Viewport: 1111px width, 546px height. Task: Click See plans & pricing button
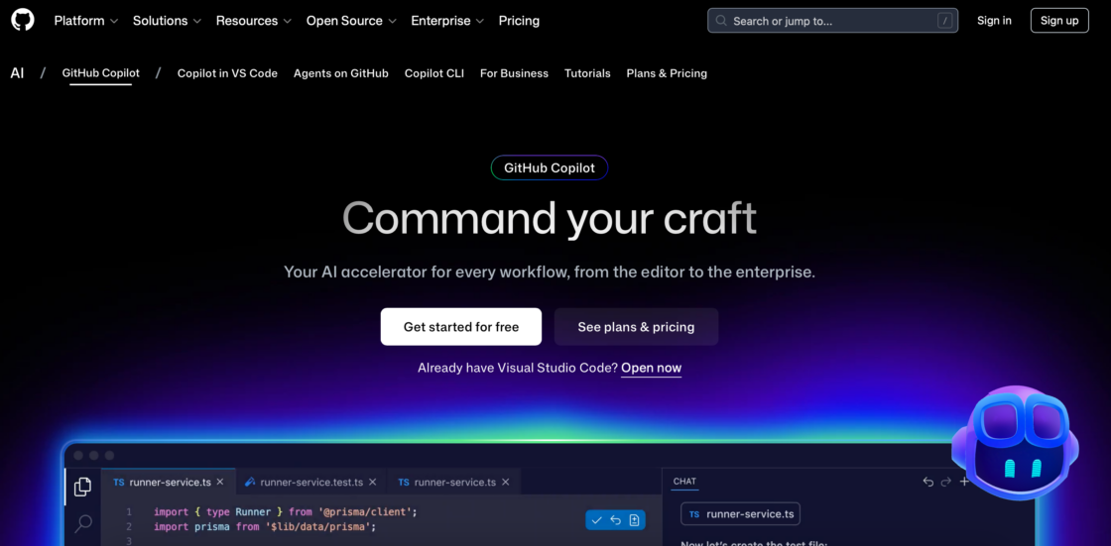click(636, 326)
